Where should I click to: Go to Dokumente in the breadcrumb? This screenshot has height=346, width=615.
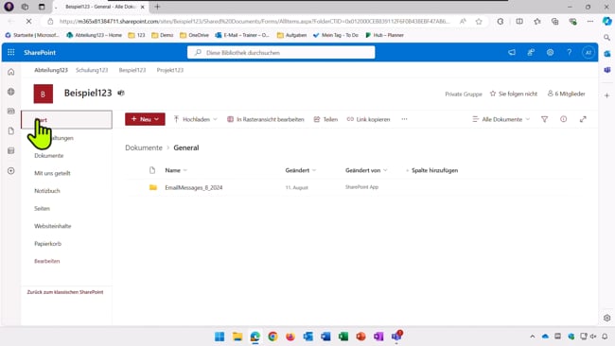(144, 147)
